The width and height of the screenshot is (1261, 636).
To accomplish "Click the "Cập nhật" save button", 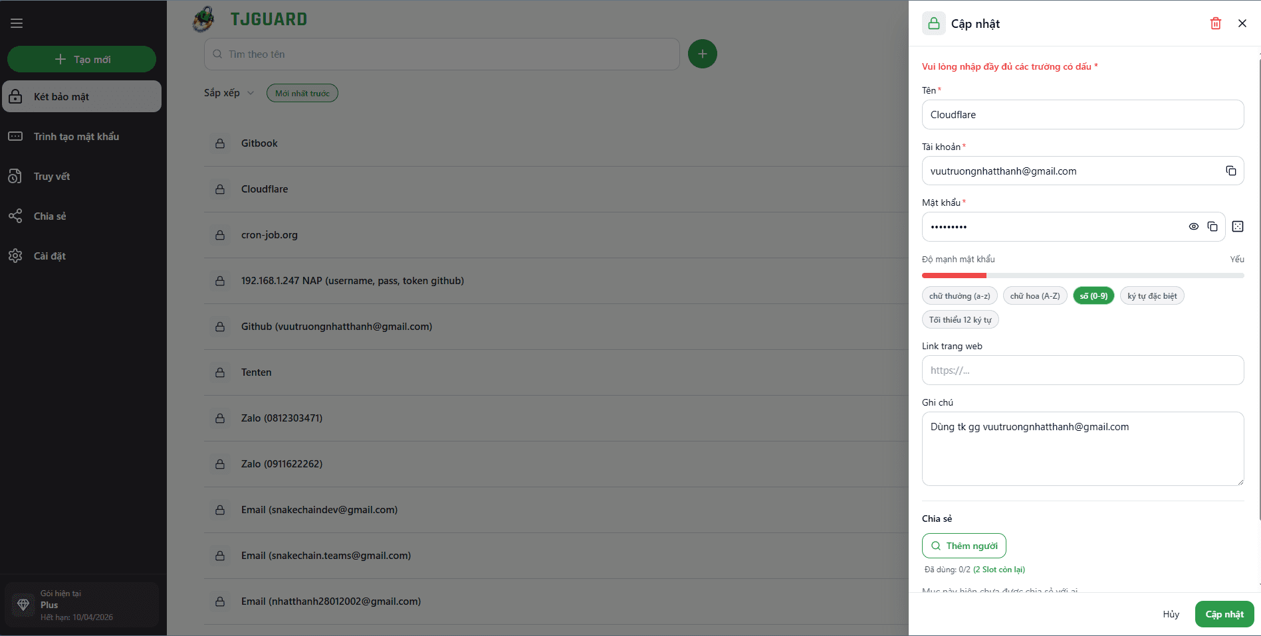I will tap(1224, 614).
